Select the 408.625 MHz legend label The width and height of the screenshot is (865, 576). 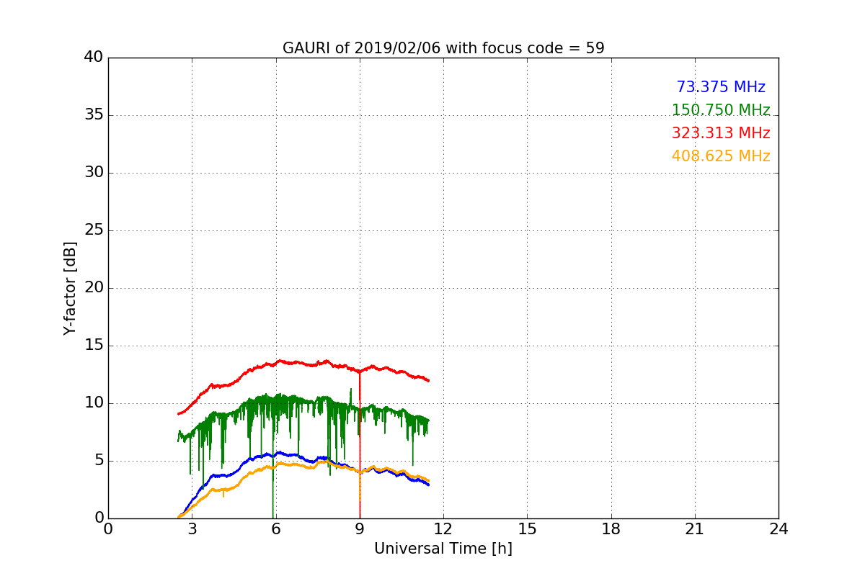pos(721,156)
